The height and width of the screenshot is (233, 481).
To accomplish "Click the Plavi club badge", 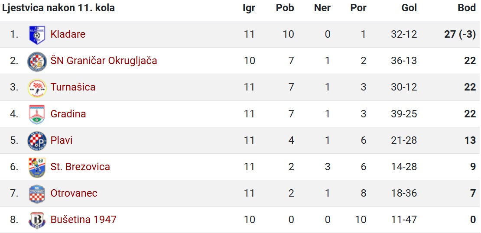I will click(37, 141).
